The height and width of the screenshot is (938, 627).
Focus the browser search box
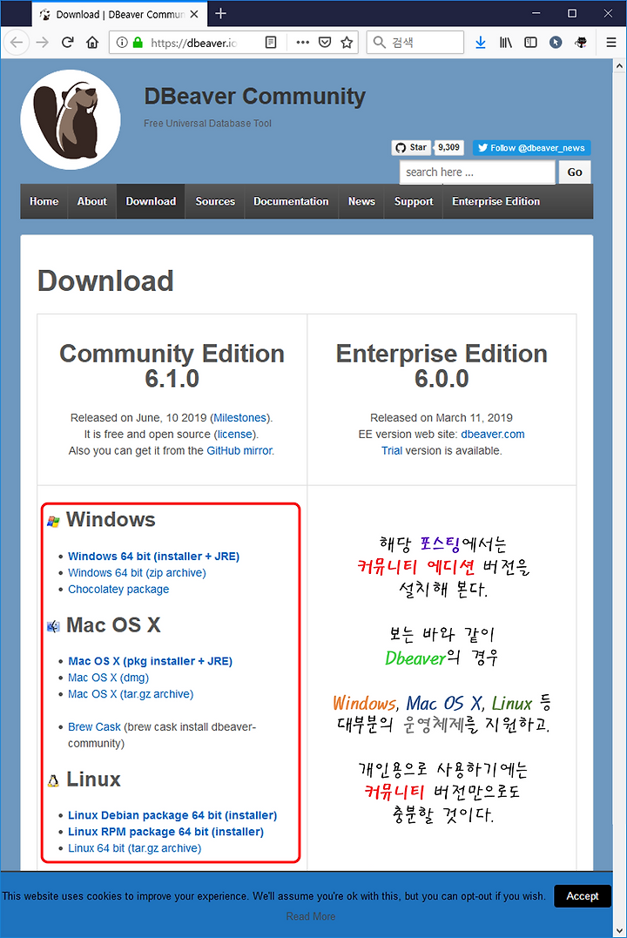pyautogui.click(x=415, y=43)
